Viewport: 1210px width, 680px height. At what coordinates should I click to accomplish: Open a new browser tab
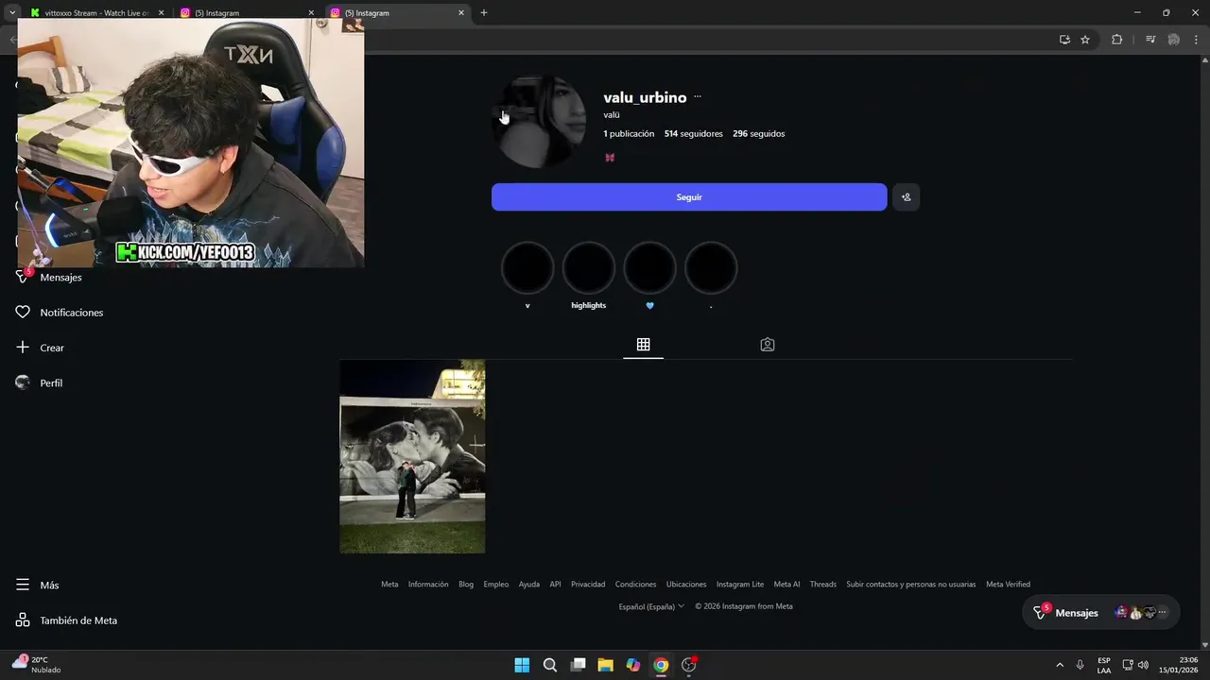484,13
